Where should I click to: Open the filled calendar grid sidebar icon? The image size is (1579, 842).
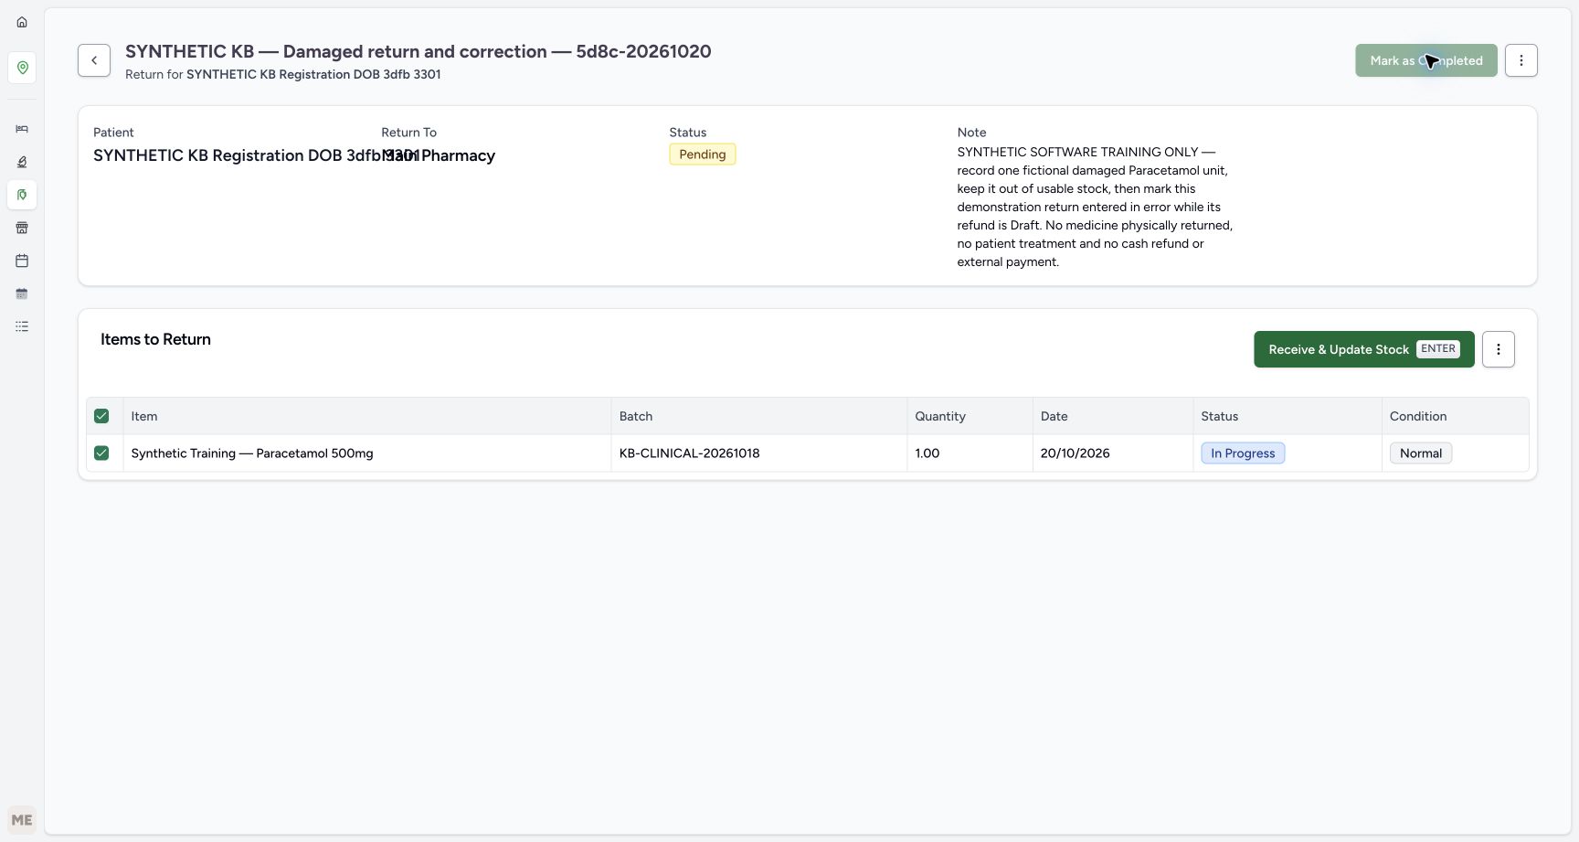pos(22,293)
